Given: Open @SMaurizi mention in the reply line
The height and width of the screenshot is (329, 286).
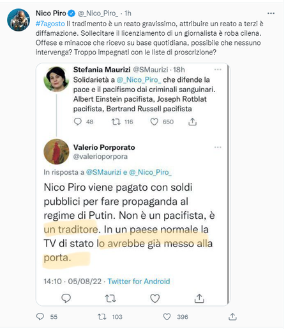Looking at the screenshot, I should tap(103, 172).
